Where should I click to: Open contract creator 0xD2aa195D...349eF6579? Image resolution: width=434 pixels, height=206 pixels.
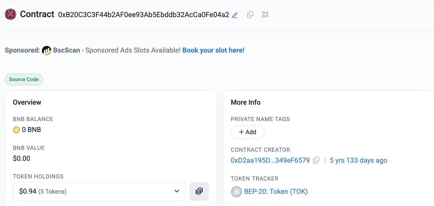tap(270, 160)
